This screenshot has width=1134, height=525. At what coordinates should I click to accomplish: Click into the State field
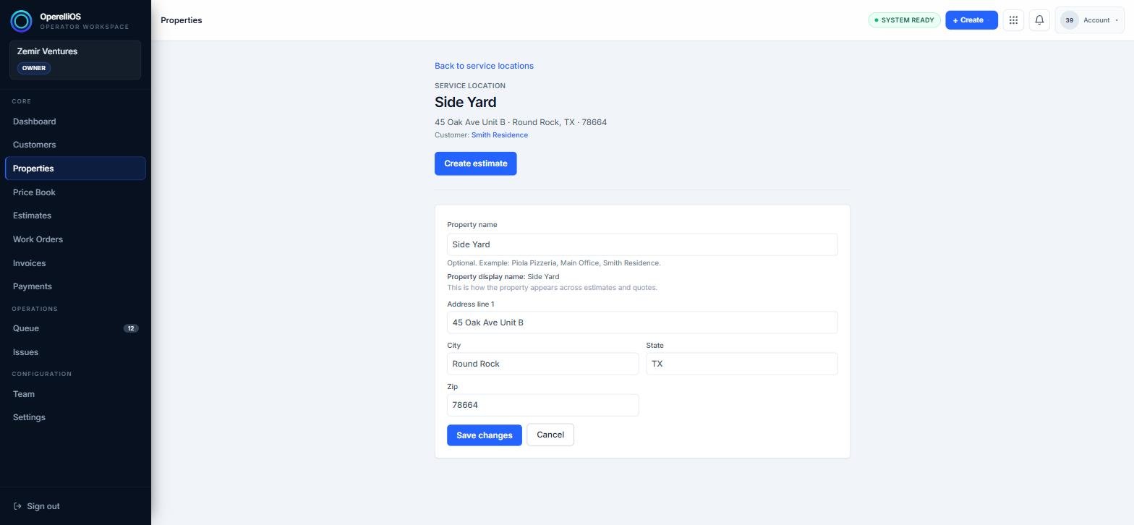[x=742, y=364]
